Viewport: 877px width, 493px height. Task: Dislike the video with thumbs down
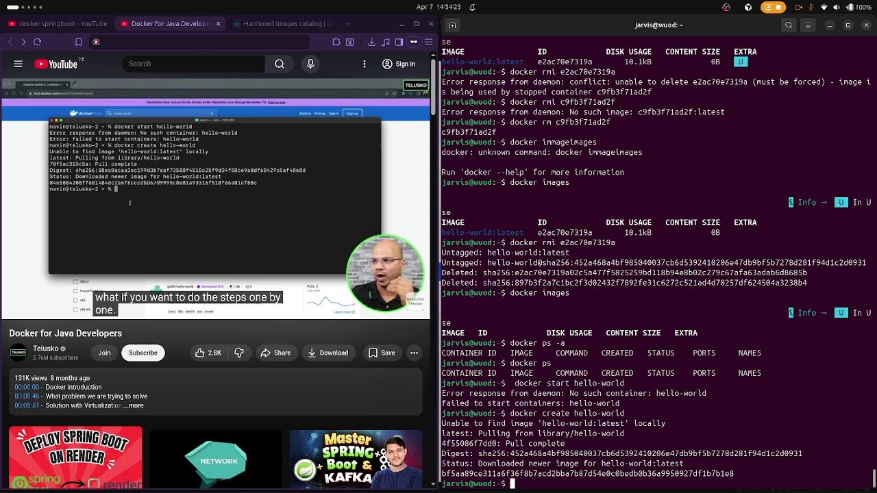coord(239,353)
